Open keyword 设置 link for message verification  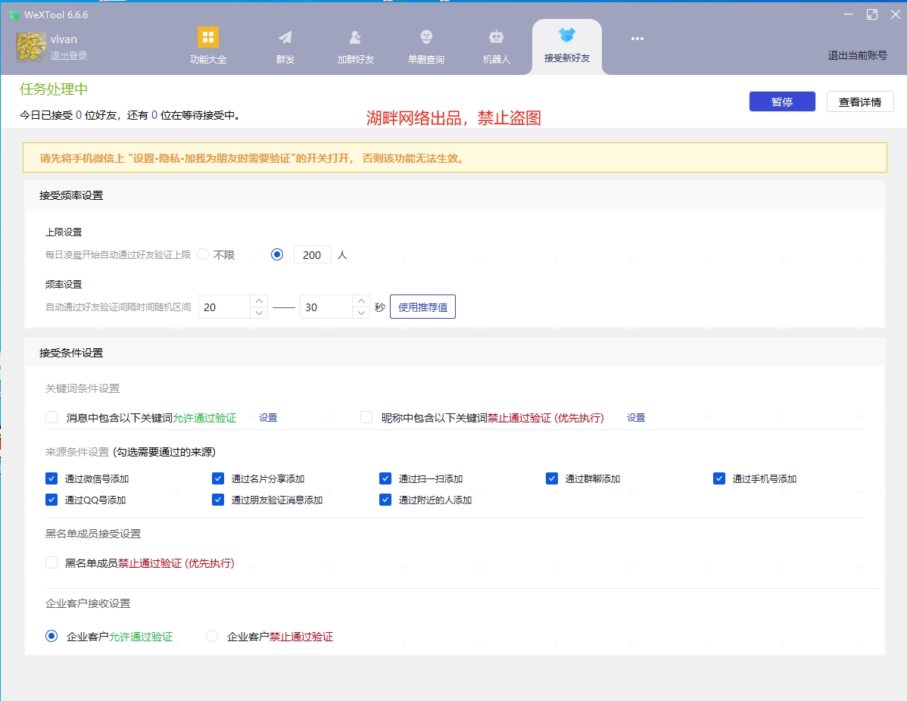point(266,417)
